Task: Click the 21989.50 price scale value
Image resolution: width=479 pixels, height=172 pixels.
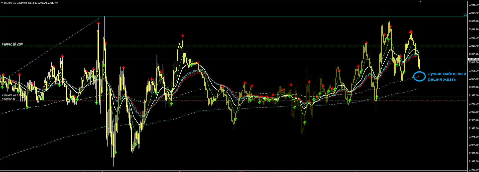Action: pyautogui.click(x=473, y=112)
